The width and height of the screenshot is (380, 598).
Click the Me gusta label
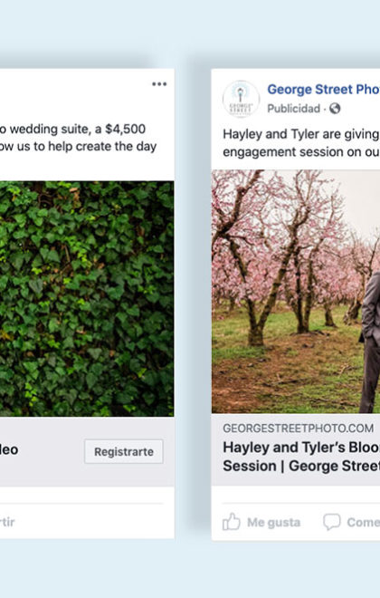(x=274, y=522)
